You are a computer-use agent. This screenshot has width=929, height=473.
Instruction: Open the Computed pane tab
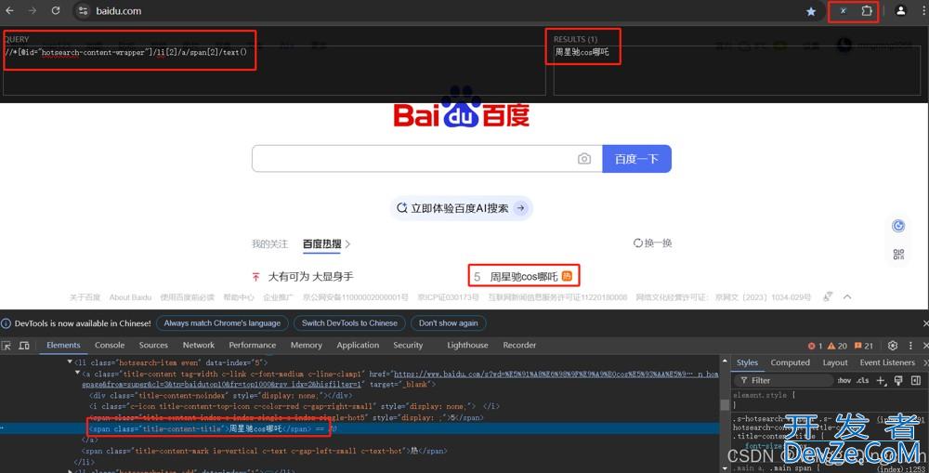click(790, 362)
